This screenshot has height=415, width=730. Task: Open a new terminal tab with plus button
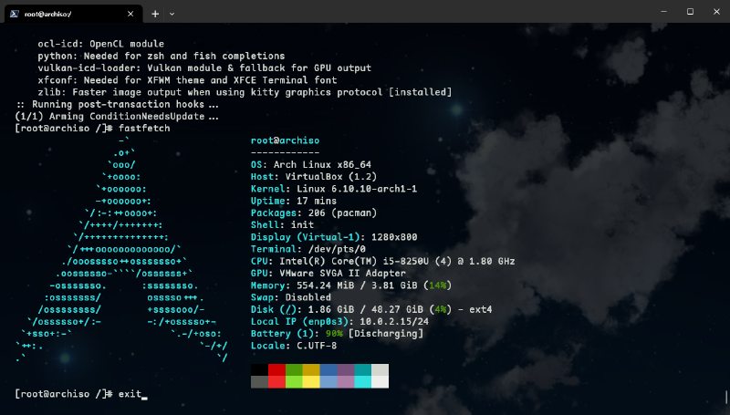[x=155, y=14]
